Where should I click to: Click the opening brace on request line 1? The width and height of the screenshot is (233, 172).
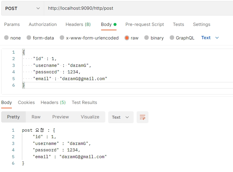(23, 52)
